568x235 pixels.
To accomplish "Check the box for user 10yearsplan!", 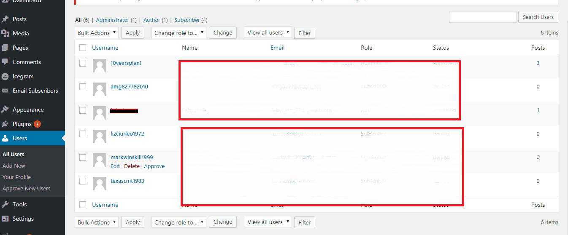I will 83,63.
